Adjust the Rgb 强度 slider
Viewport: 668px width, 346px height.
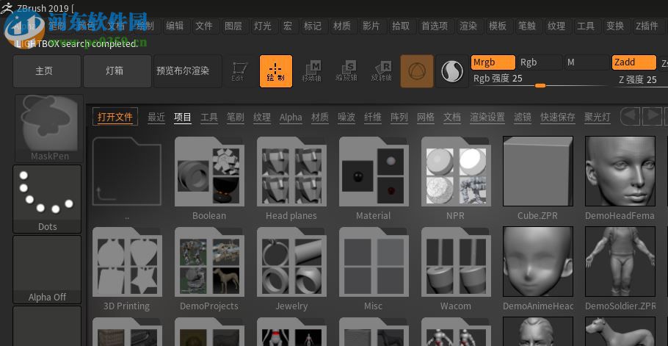[540, 79]
